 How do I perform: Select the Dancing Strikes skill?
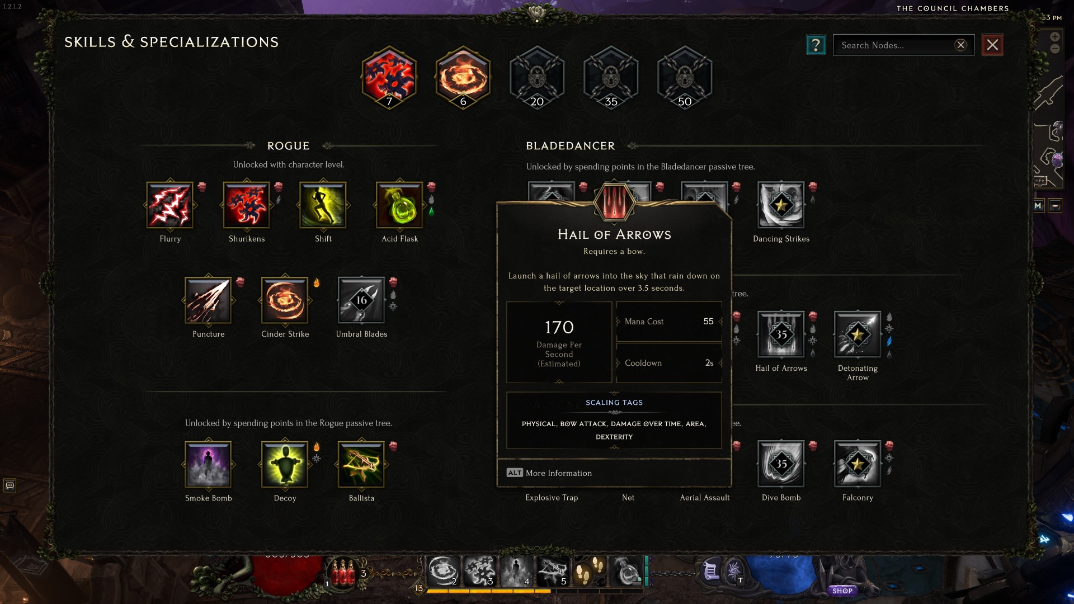click(x=781, y=205)
